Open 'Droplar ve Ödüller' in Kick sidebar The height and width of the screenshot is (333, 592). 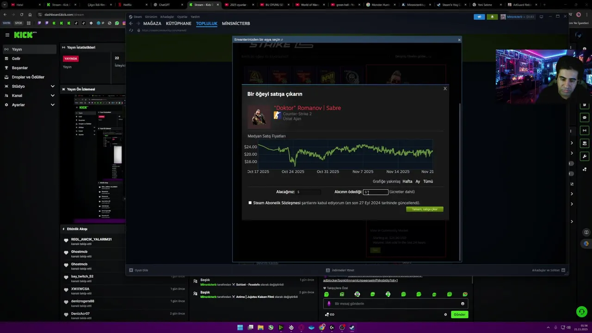30,77
